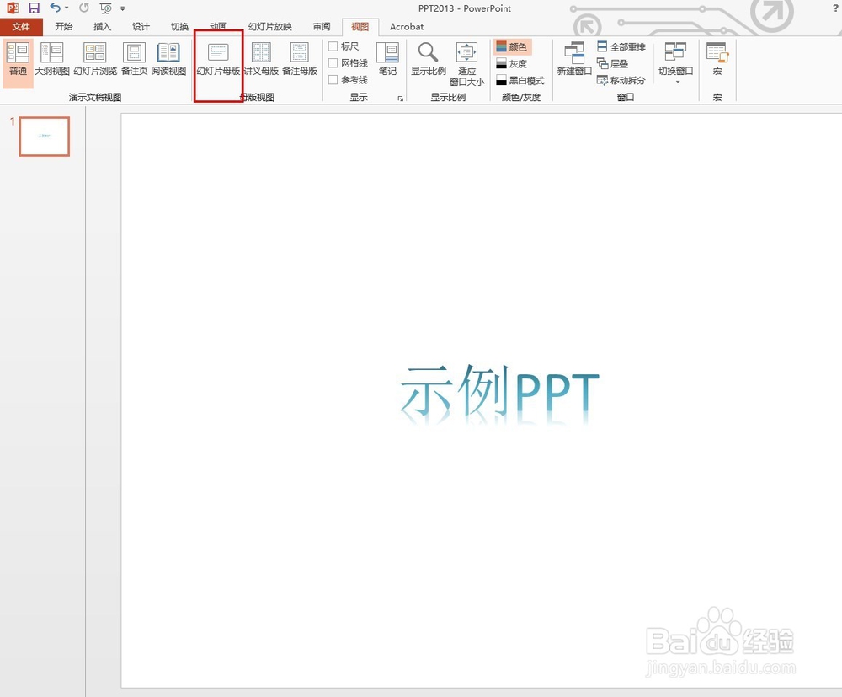842x697 pixels.
Task: Switch to the Home (开始) tab
Action: click(x=63, y=27)
